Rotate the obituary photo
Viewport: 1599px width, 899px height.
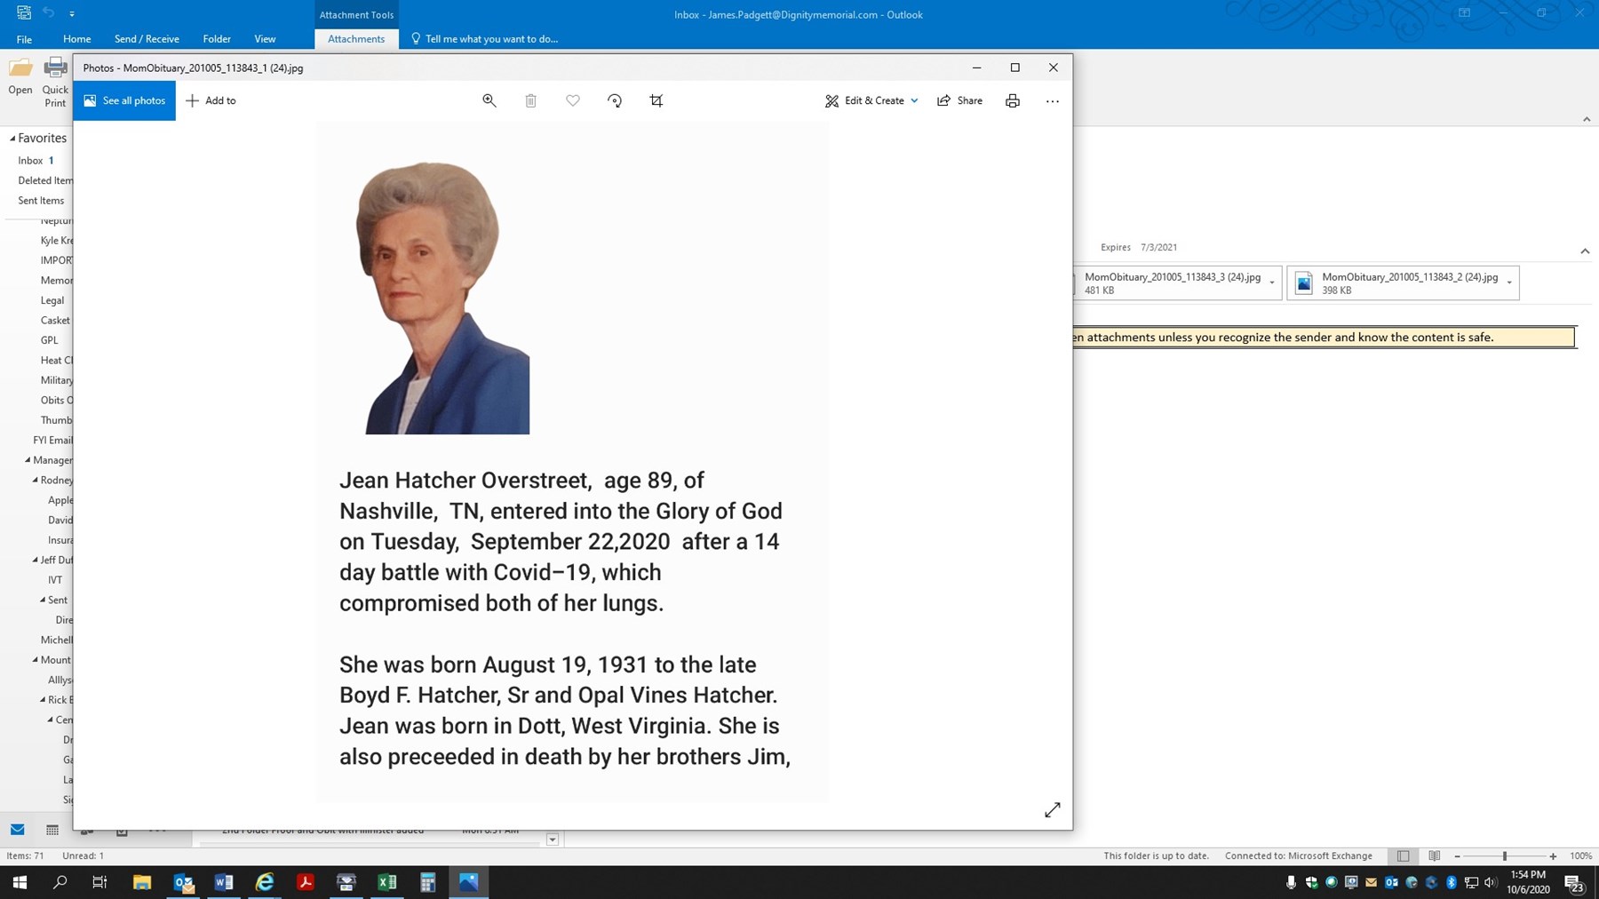coord(614,100)
